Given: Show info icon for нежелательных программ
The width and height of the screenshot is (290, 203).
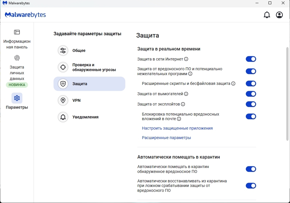Looking at the screenshot, I should [x=190, y=74].
